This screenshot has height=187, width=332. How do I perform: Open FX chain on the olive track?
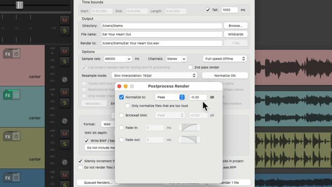point(8,137)
